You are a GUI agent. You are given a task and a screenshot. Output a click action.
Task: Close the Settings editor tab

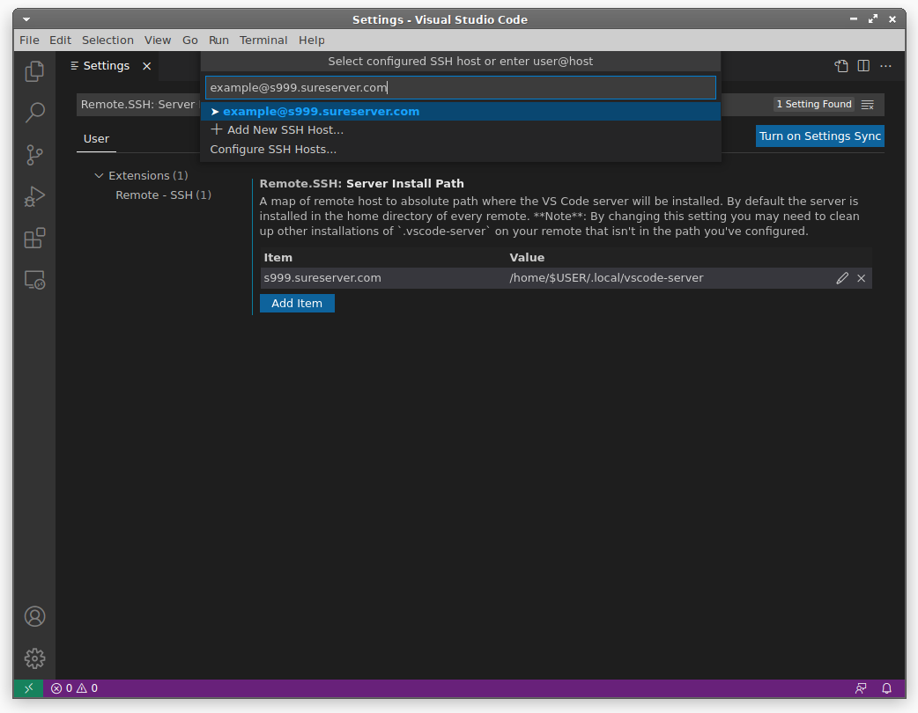[x=147, y=66]
